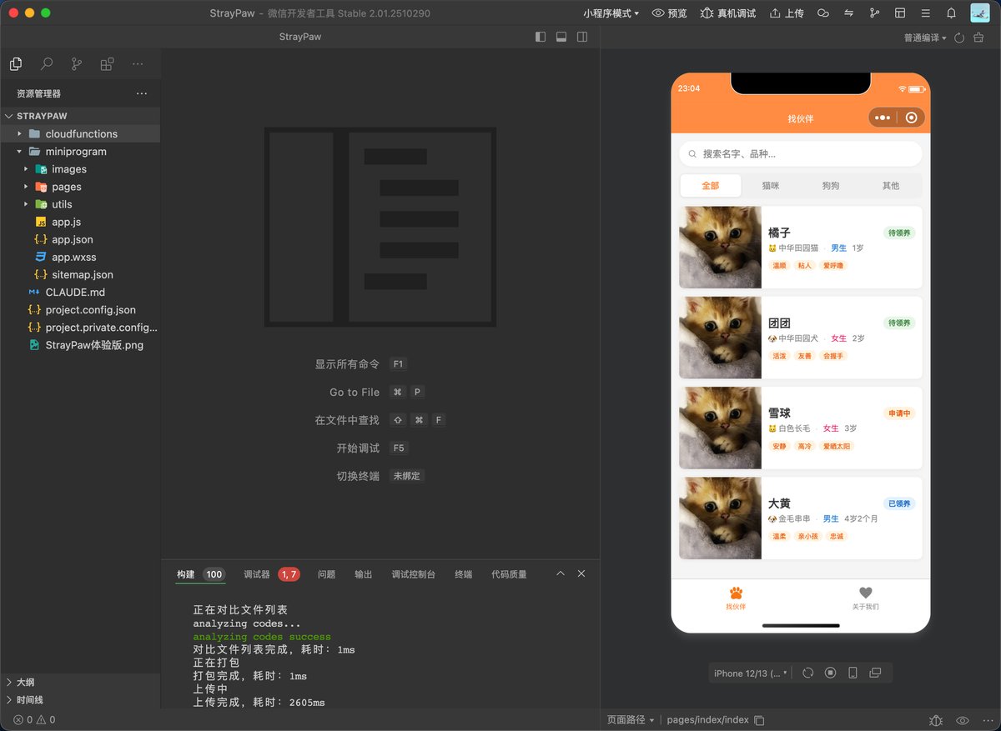Switch to the 输出 output tab
This screenshot has width=1001, height=731.
pos(364,574)
